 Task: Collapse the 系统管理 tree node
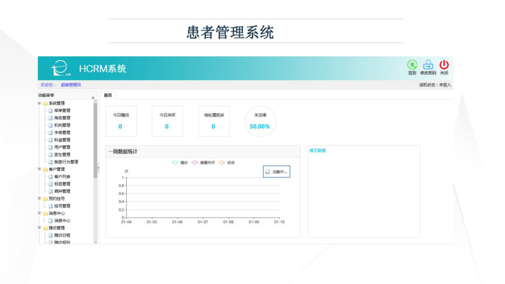pos(40,103)
